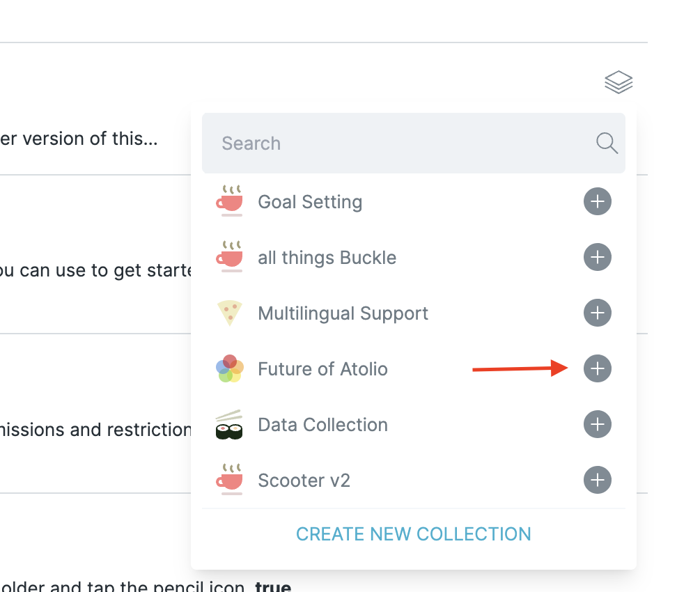Click CREATE NEW COLLECTION link

tap(413, 534)
